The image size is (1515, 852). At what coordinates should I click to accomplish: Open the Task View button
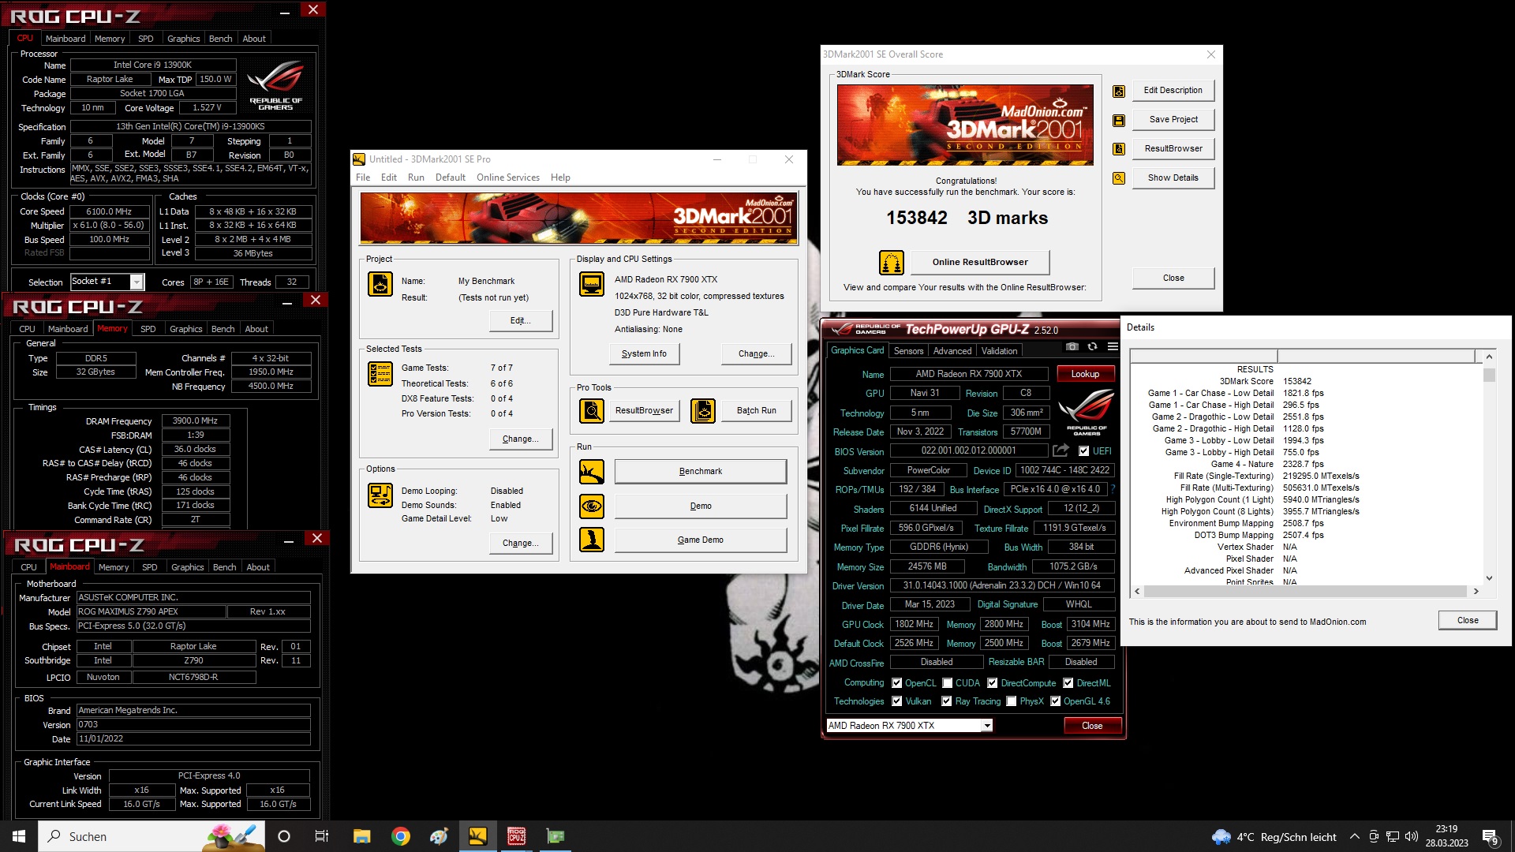pos(322,836)
